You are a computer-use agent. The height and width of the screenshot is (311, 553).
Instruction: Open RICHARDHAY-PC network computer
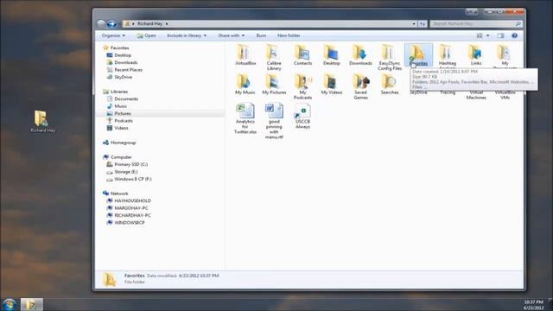(x=129, y=215)
